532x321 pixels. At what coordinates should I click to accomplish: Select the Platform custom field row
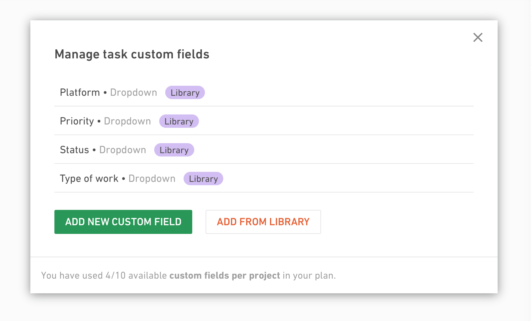pos(264,92)
